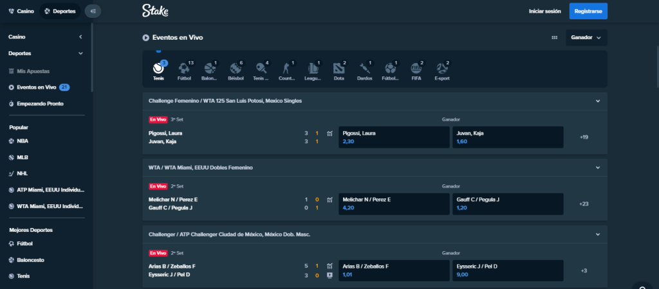Select the FIFA icon
659x289 pixels.
point(416,71)
